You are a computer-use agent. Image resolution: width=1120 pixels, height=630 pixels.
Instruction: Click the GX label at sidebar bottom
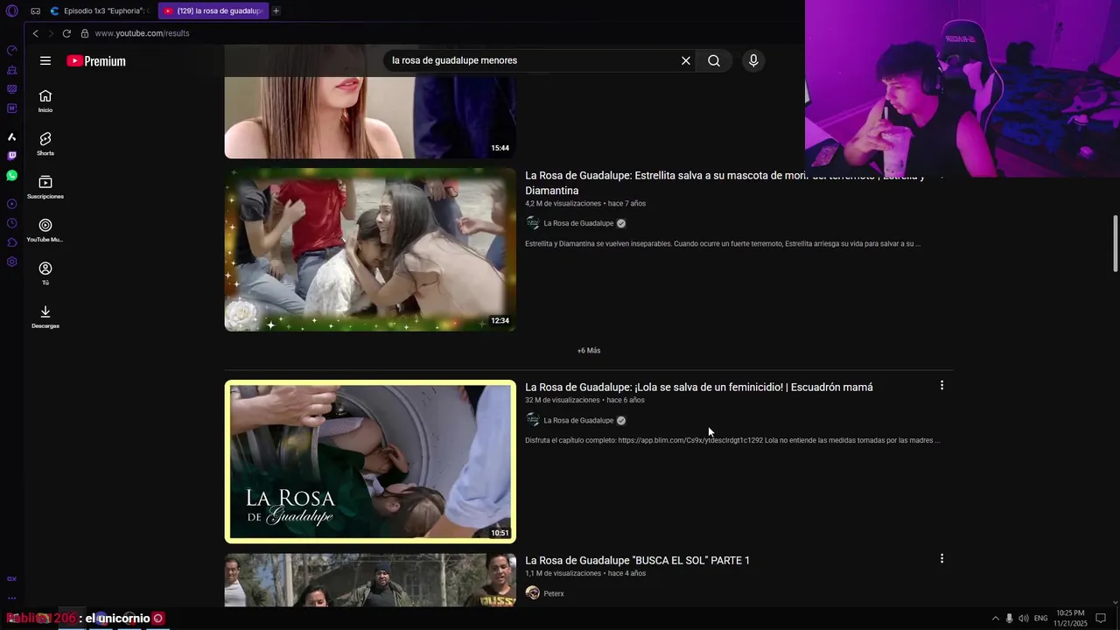[x=11, y=578]
